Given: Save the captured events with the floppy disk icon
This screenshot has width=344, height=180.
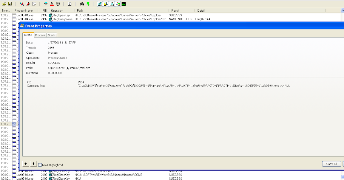Looking at the screenshot, I should coord(10,4).
